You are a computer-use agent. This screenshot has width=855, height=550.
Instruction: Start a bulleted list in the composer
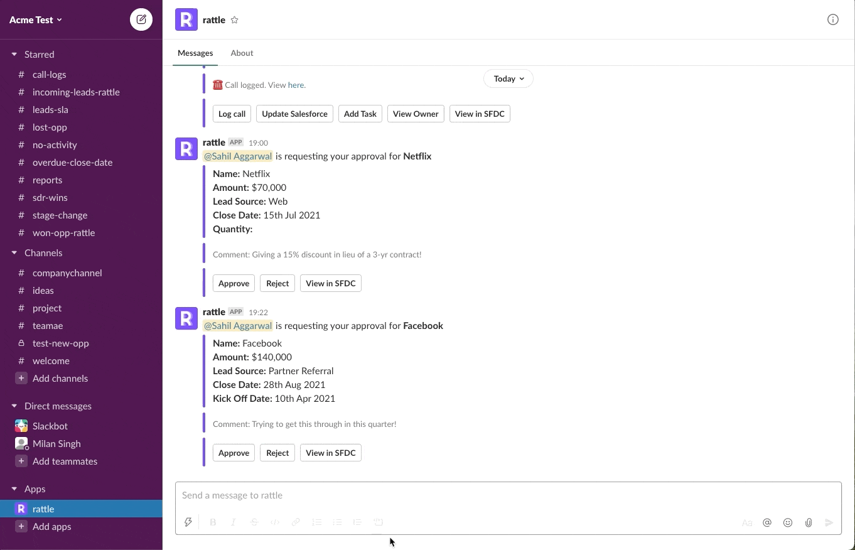tap(337, 522)
